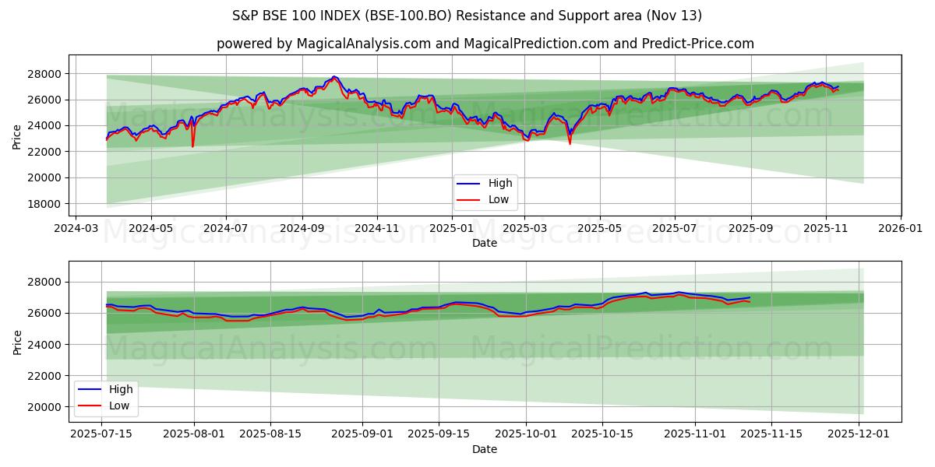Click the dip at 2025-03 on top chart

point(527,136)
